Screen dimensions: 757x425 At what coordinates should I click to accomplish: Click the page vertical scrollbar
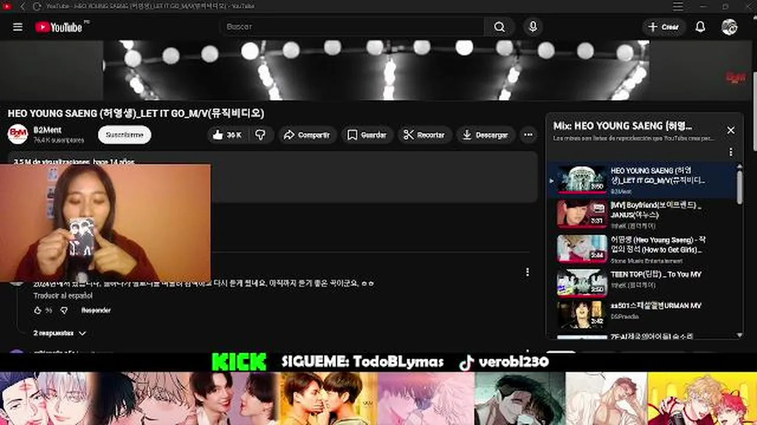(x=754, y=112)
